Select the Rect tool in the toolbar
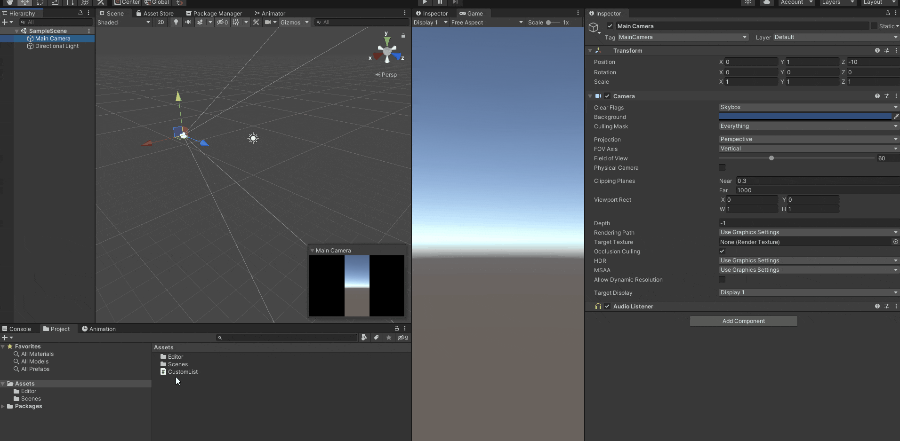This screenshot has height=441, width=900. [71, 2]
